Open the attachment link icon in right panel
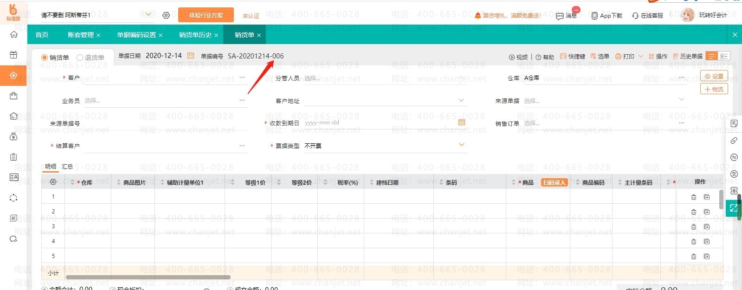 point(734,140)
